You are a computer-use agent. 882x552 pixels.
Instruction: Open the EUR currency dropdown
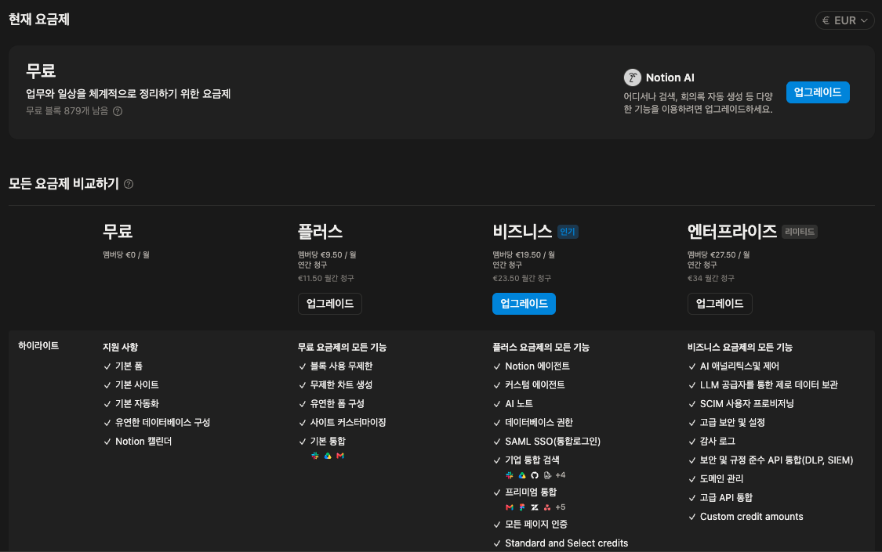(844, 20)
